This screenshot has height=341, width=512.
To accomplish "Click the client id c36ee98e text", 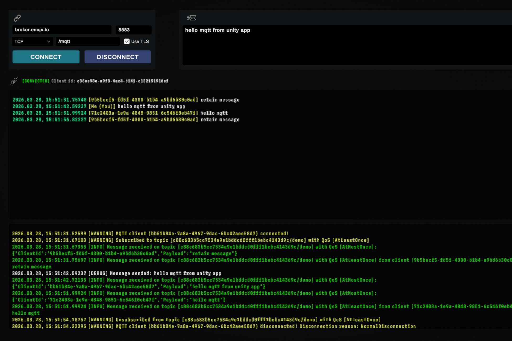I will pyautogui.click(x=123, y=81).
